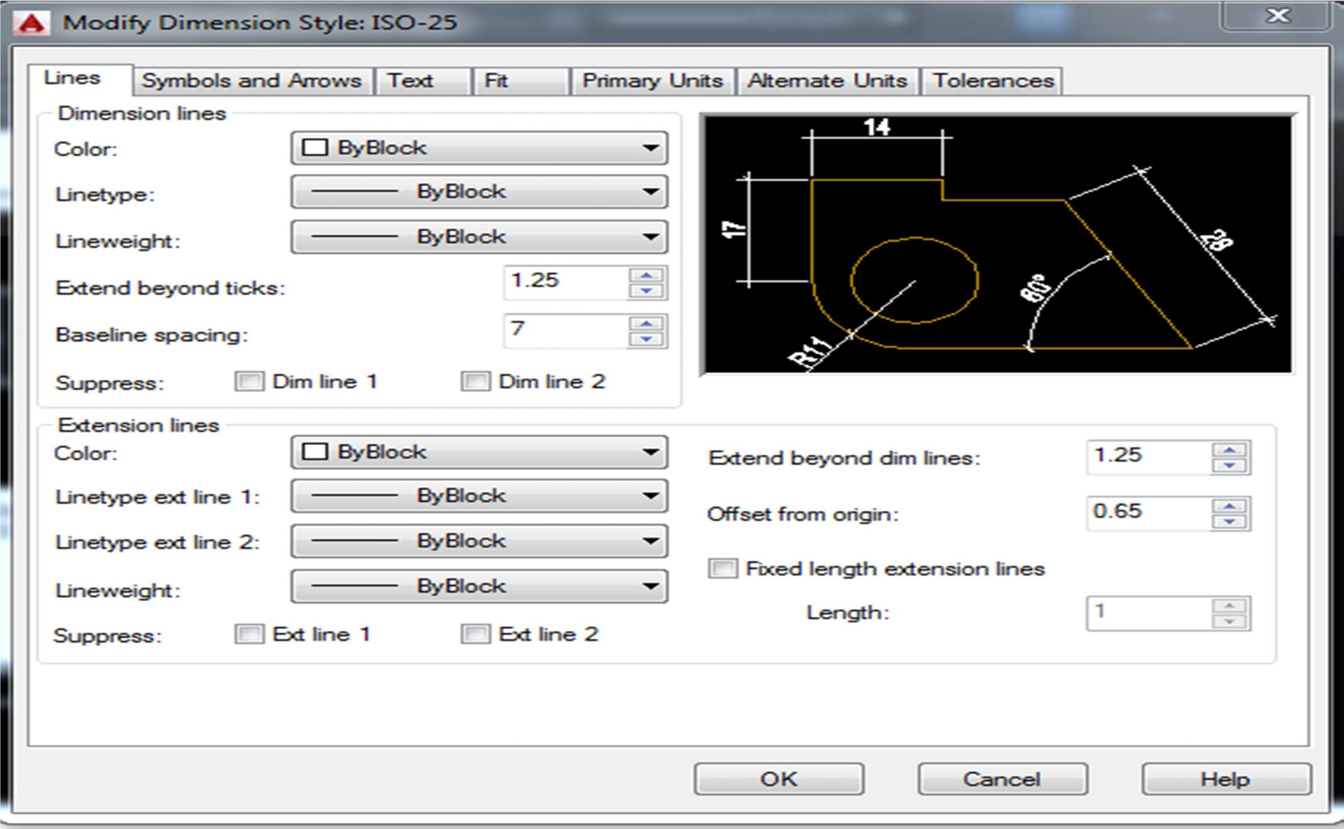The image size is (1344, 829).
Task: Click the Offset from origin input field
Action: pos(1147,512)
